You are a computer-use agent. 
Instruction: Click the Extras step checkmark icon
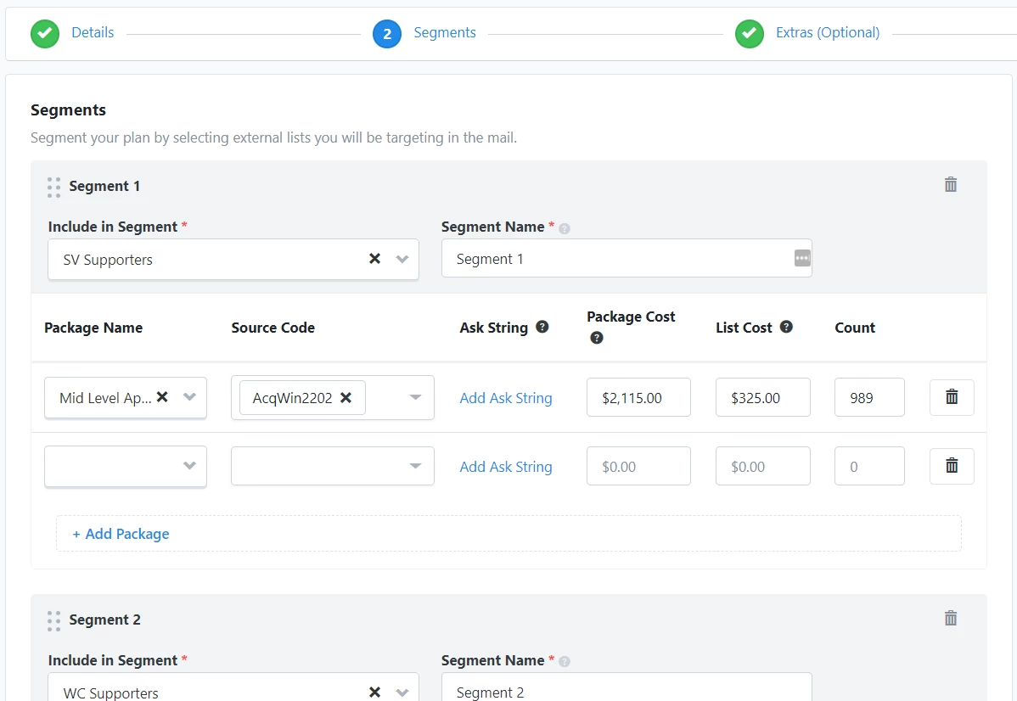click(749, 34)
